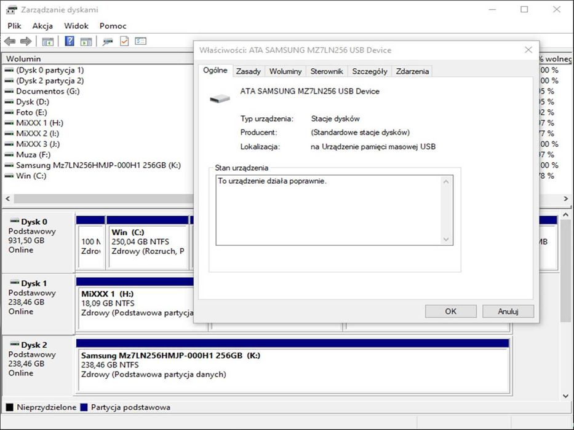
Task: Click the drive icon beside Muza (F:)
Action: (9, 155)
